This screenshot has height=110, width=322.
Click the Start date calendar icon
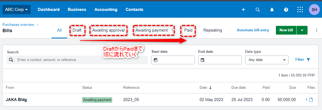coord(156,60)
